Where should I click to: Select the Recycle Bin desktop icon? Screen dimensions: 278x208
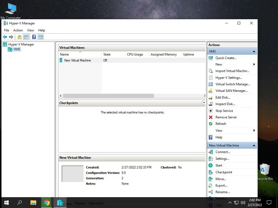tap(265, 172)
